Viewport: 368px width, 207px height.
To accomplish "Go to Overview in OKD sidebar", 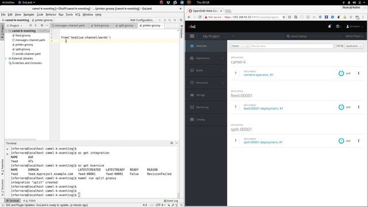I will click(x=206, y=46).
